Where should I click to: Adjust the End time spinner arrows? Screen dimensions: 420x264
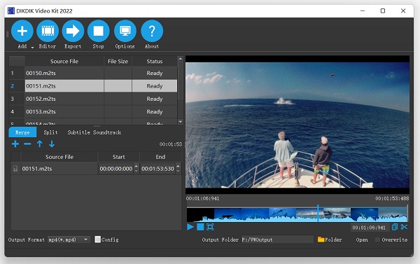178,169
